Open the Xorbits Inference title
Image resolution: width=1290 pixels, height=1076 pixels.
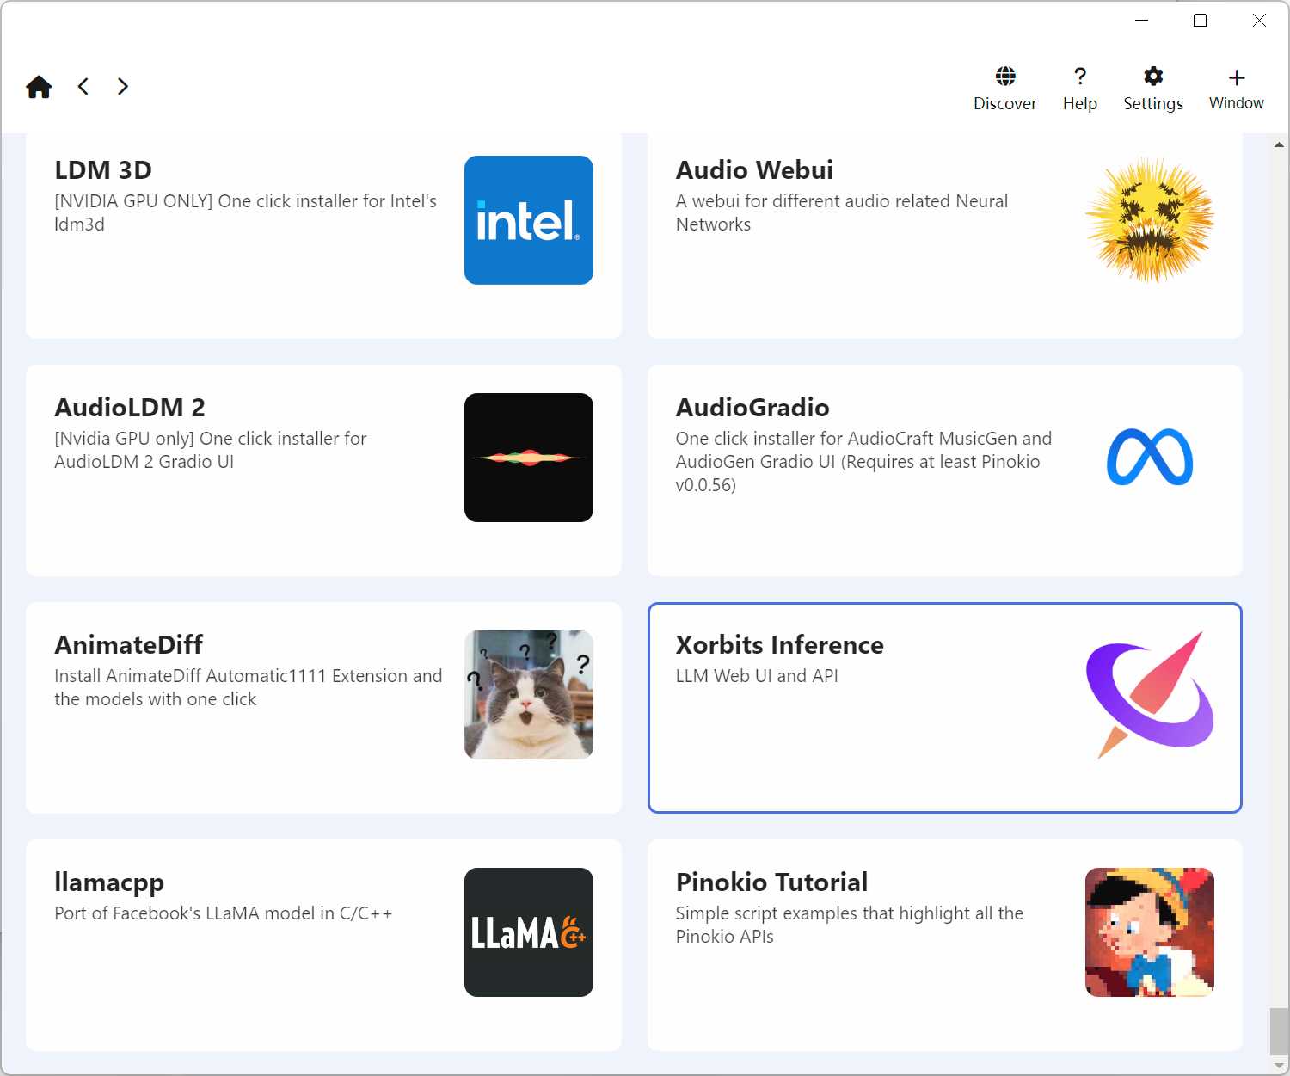click(780, 645)
